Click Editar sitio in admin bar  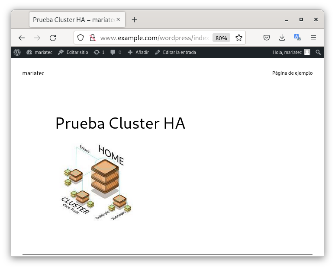pos(73,52)
